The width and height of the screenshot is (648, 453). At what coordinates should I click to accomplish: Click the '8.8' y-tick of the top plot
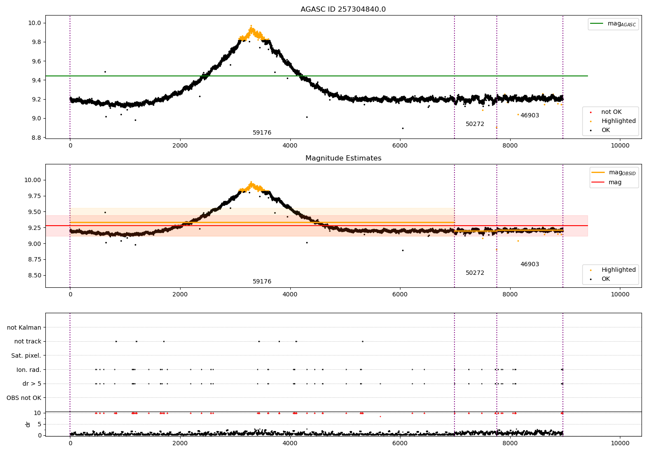(36, 138)
